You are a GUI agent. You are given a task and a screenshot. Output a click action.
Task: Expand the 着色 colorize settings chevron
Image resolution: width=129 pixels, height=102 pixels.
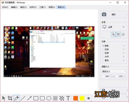(124, 60)
